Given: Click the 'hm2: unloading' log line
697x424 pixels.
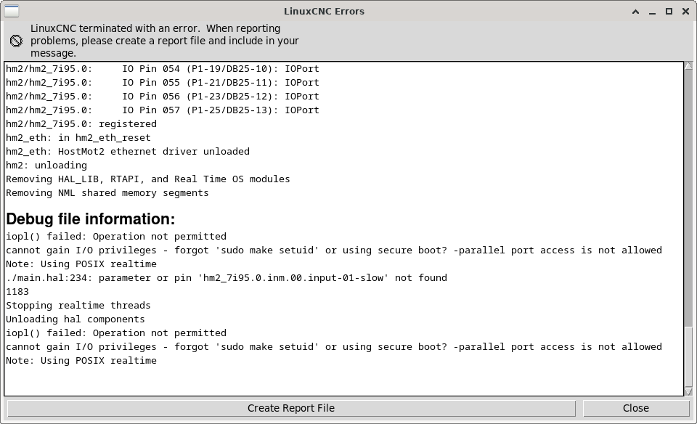Looking at the screenshot, I should click(46, 166).
